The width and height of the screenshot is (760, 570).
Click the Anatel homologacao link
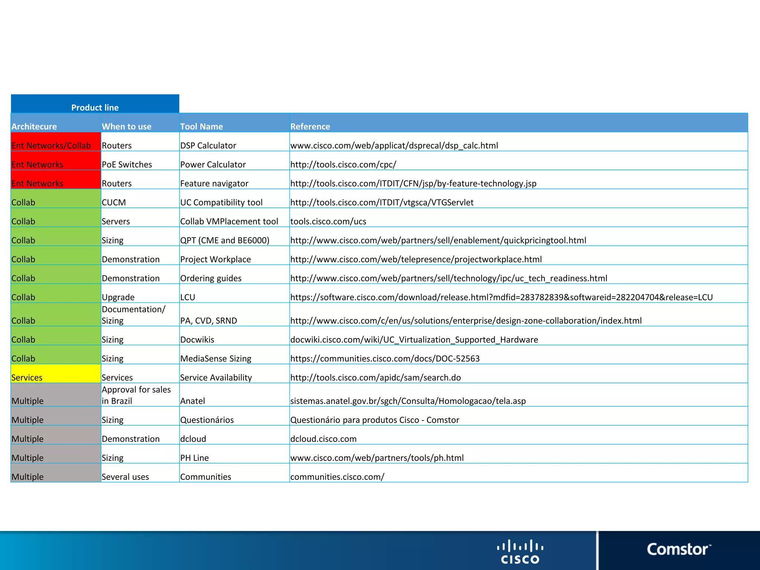pos(407,401)
